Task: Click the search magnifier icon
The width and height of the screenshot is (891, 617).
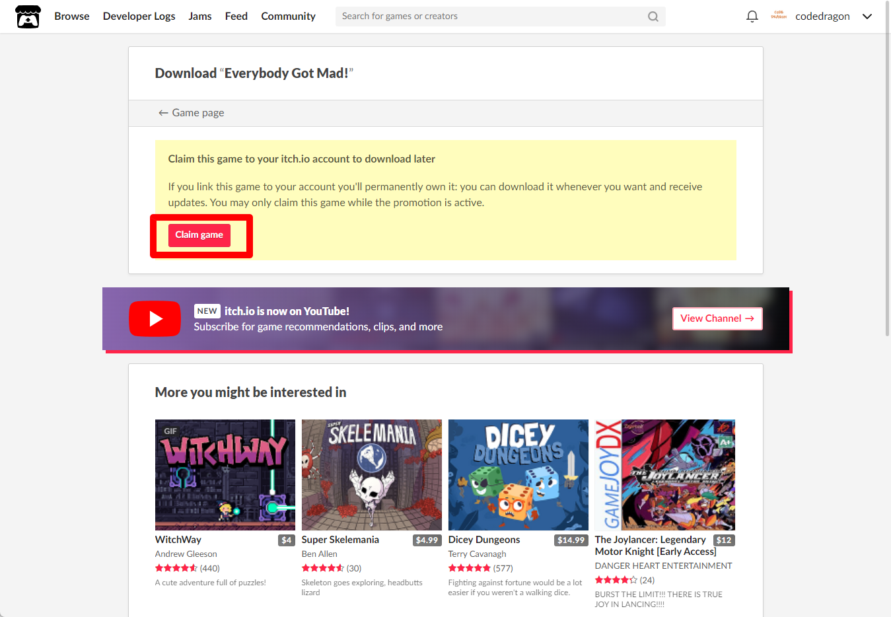Action: [653, 17]
